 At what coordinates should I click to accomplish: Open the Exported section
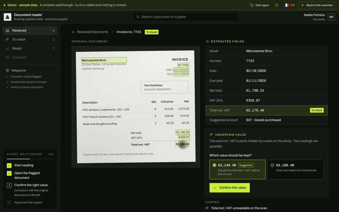click(30, 57)
